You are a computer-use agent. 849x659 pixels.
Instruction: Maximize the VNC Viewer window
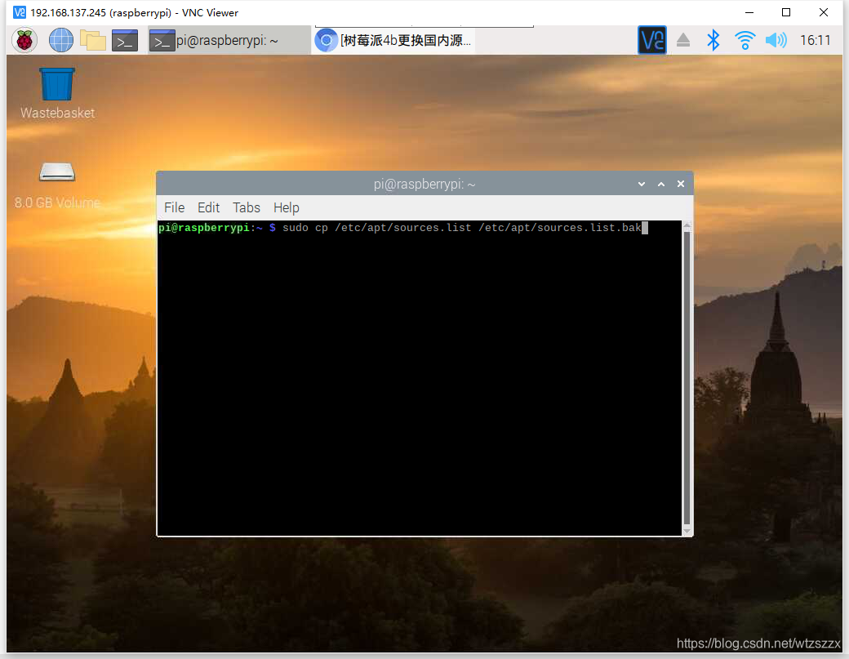[x=786, y=12]
